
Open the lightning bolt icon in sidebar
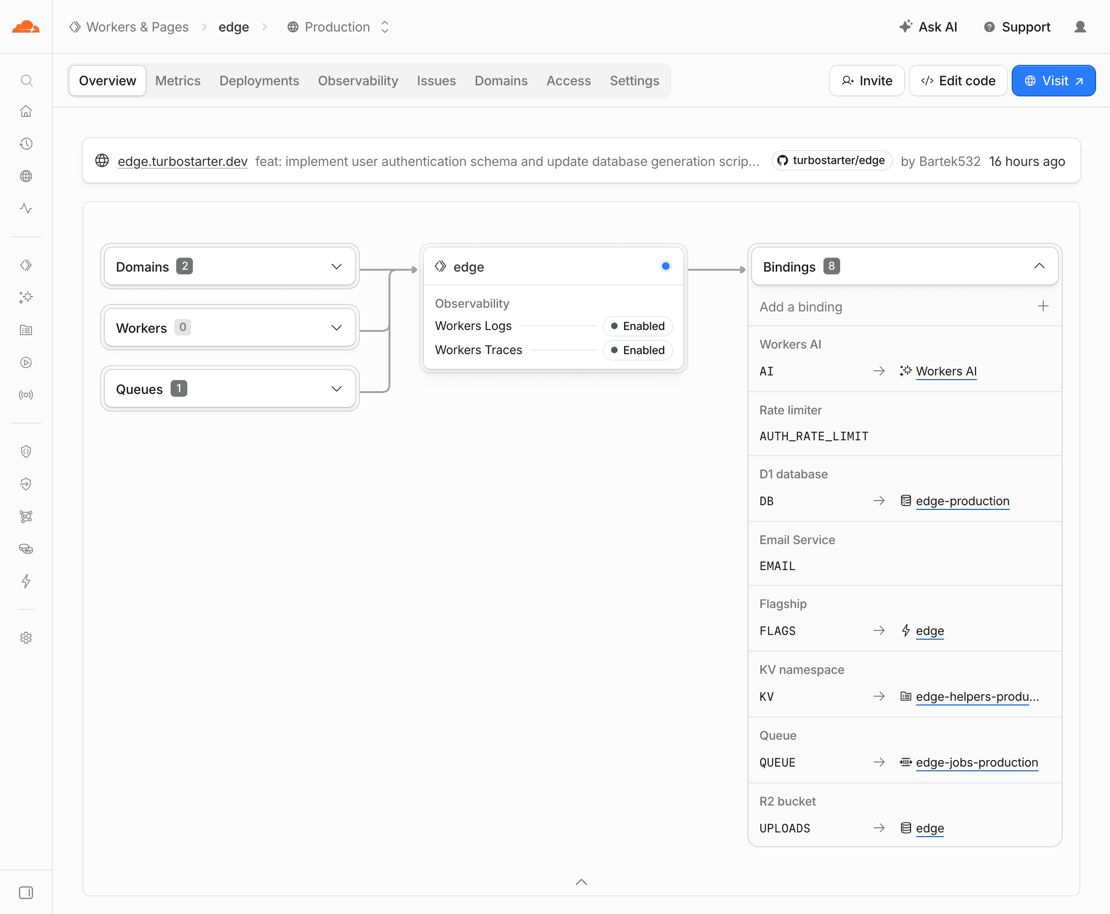[x=26, y=581]
